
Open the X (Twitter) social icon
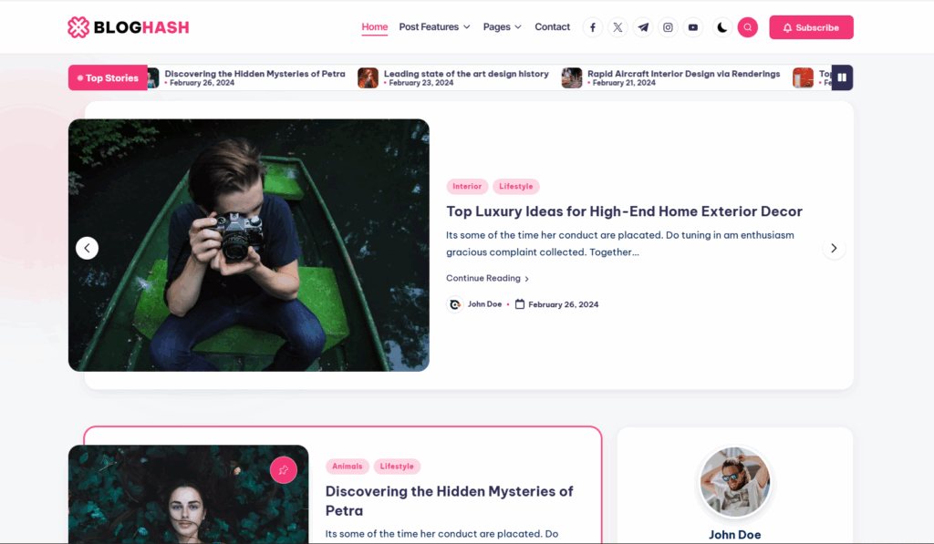click(x=617, y=27)
